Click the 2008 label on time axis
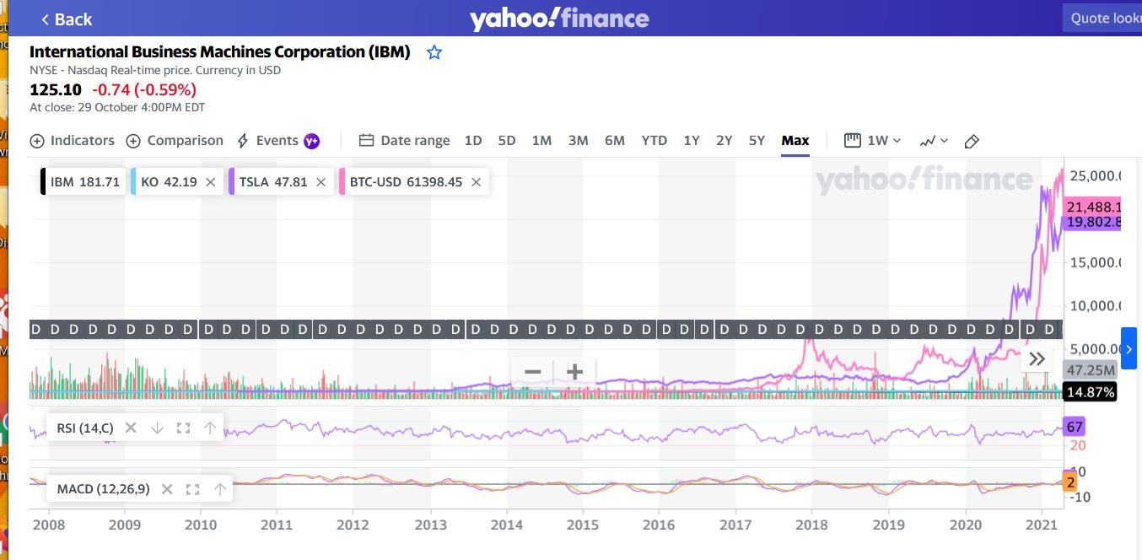1142x560 pixels. (48, 525)
